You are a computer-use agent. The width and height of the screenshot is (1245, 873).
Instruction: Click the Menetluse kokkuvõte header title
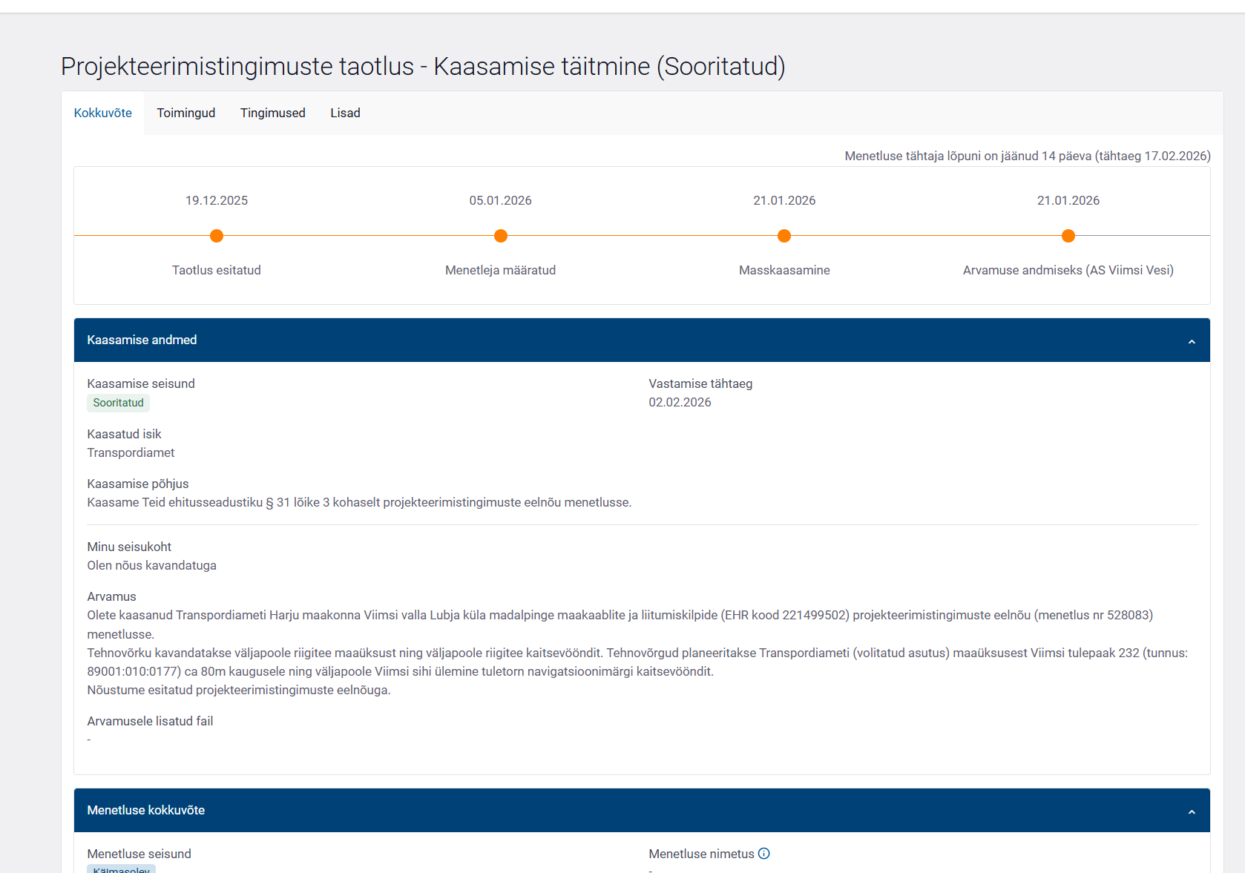tap(146, 810)
